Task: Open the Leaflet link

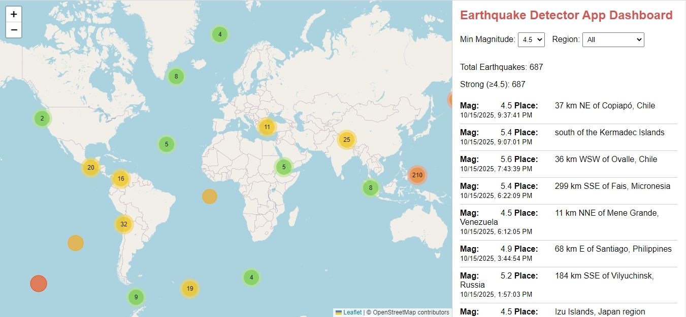Action: 352,312
